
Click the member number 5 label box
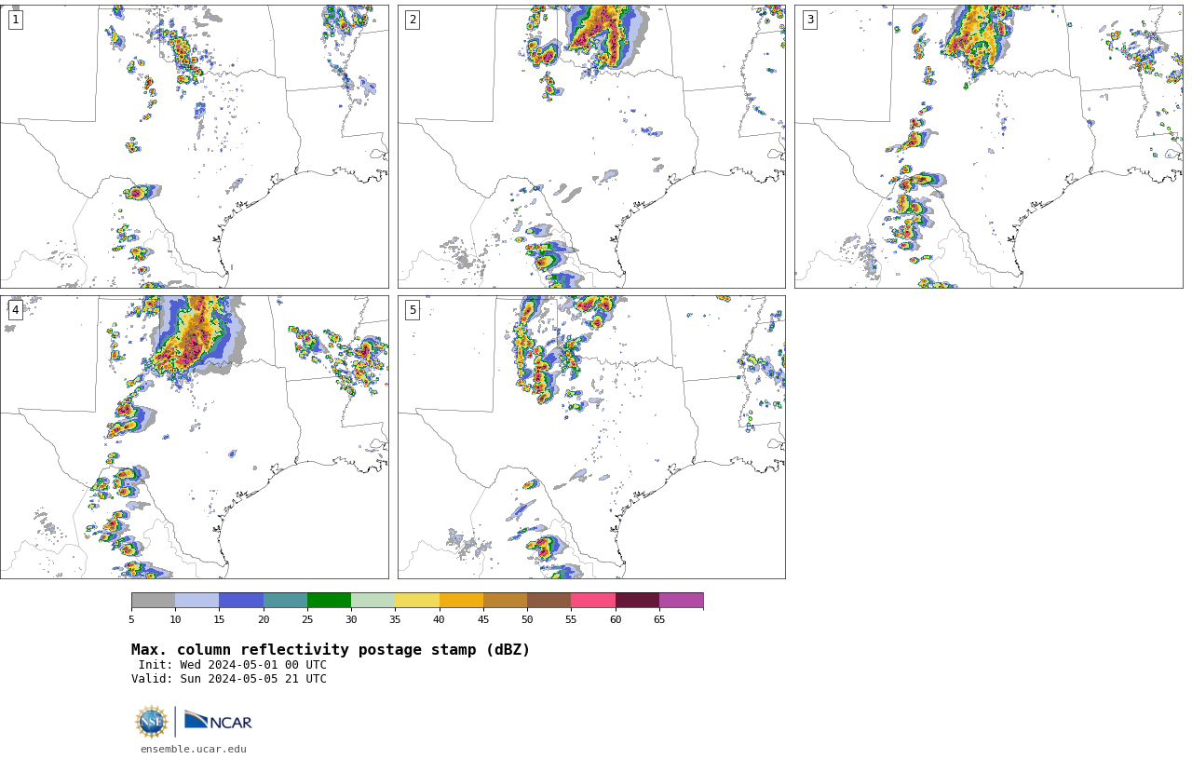point(413,310)
